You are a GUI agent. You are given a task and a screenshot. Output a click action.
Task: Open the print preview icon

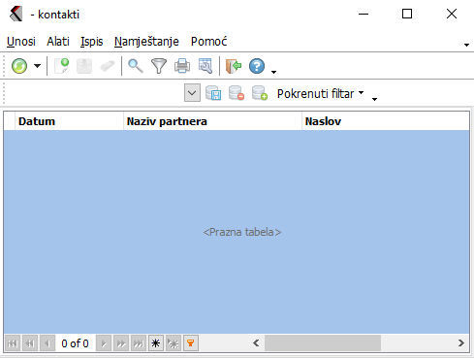[205, 66]
